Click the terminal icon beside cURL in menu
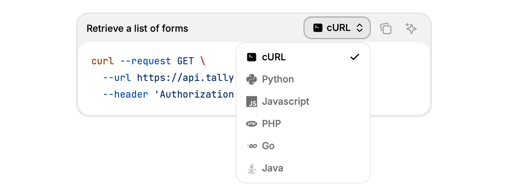508x196 pixels. 252,57
